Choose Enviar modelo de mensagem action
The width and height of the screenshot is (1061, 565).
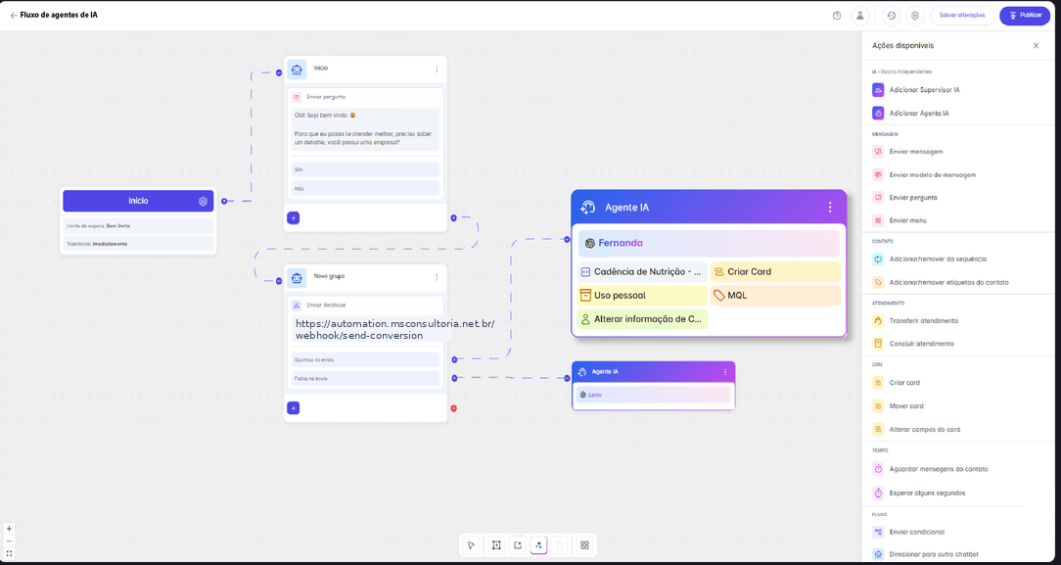click(x=924, y=174)
